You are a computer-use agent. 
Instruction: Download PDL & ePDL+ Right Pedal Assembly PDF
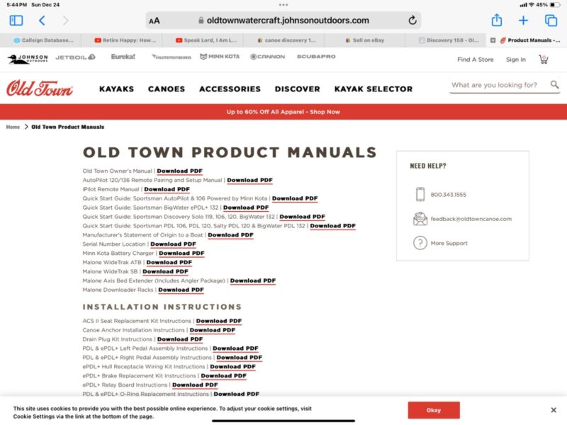(240, 358)
